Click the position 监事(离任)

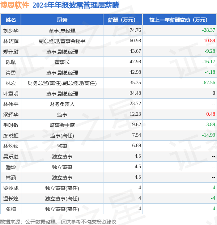(62, 136)
